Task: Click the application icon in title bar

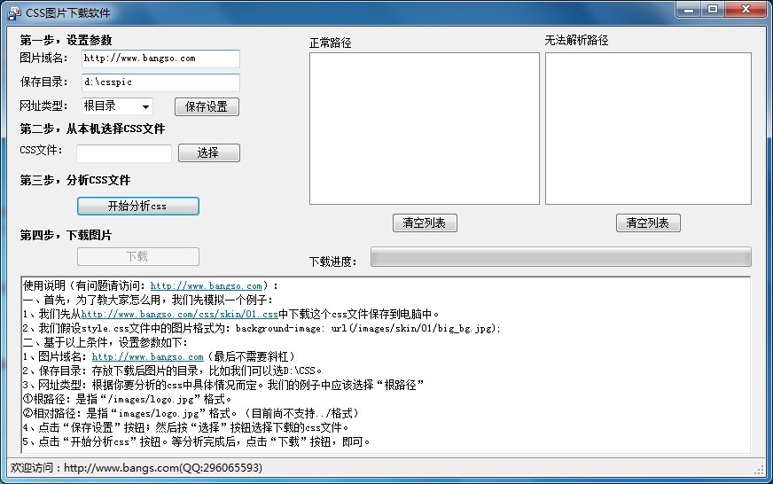Action: tap(13, 12)
